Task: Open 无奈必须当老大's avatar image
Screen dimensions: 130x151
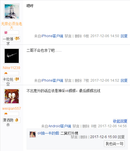Action: tap(11, 11)
